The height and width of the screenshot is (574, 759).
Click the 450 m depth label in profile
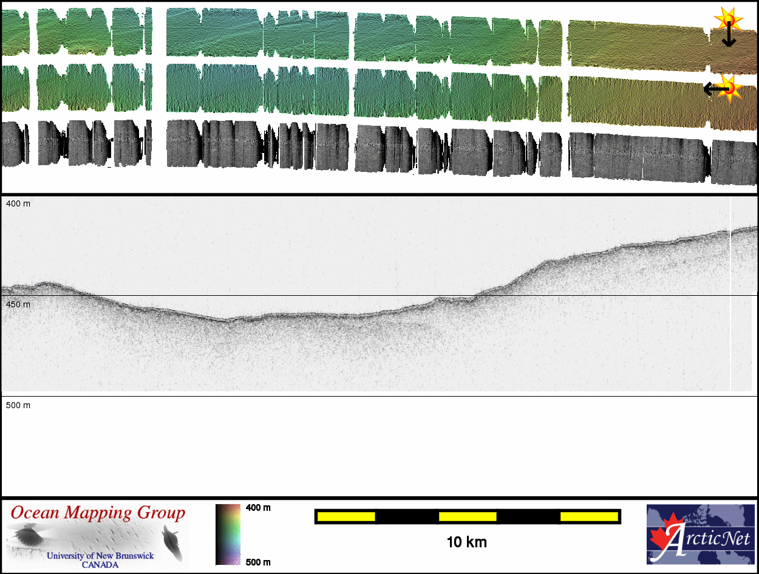tap(18, 304)
